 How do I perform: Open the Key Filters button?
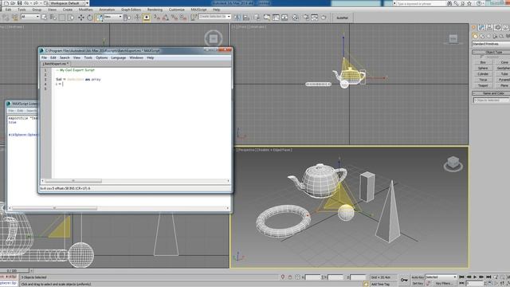point(445,284)
